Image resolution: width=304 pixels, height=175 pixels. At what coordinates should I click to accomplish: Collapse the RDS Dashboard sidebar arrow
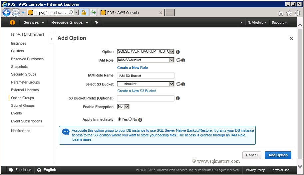click(51, 39)
